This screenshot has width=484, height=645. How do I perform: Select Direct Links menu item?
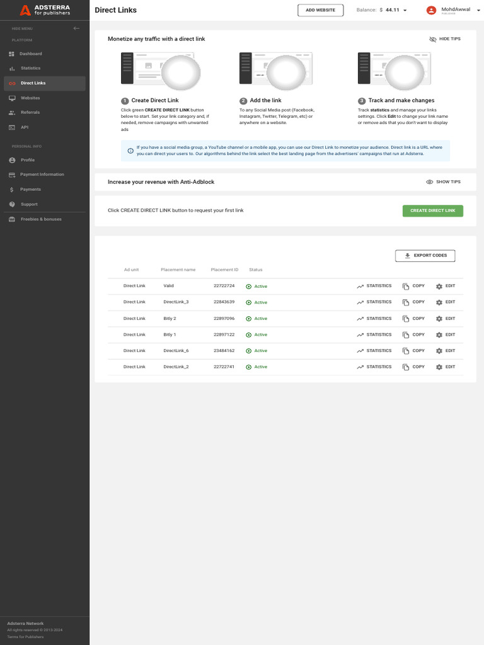click(45, 83)
